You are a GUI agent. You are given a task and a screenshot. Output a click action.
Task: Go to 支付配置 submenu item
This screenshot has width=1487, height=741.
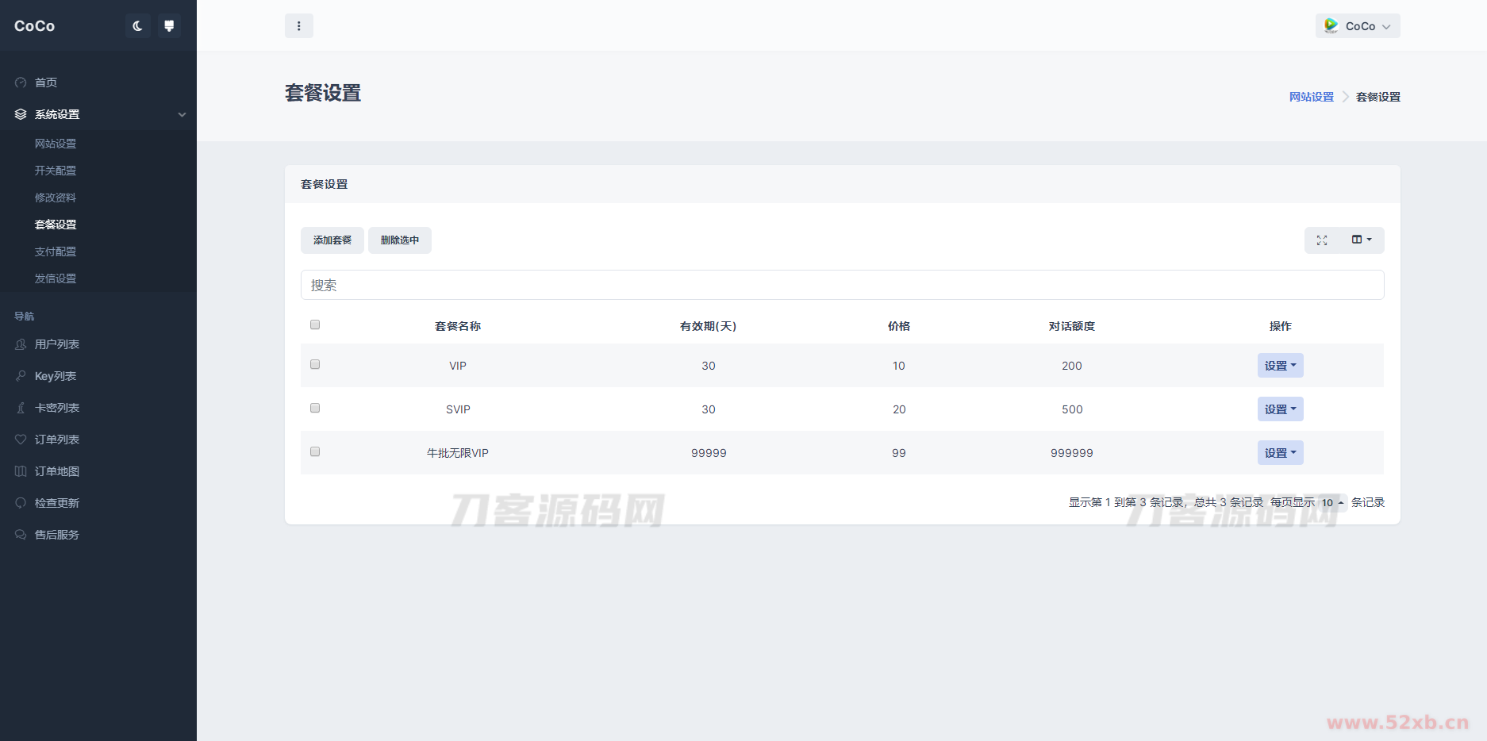tap(56, 251)
